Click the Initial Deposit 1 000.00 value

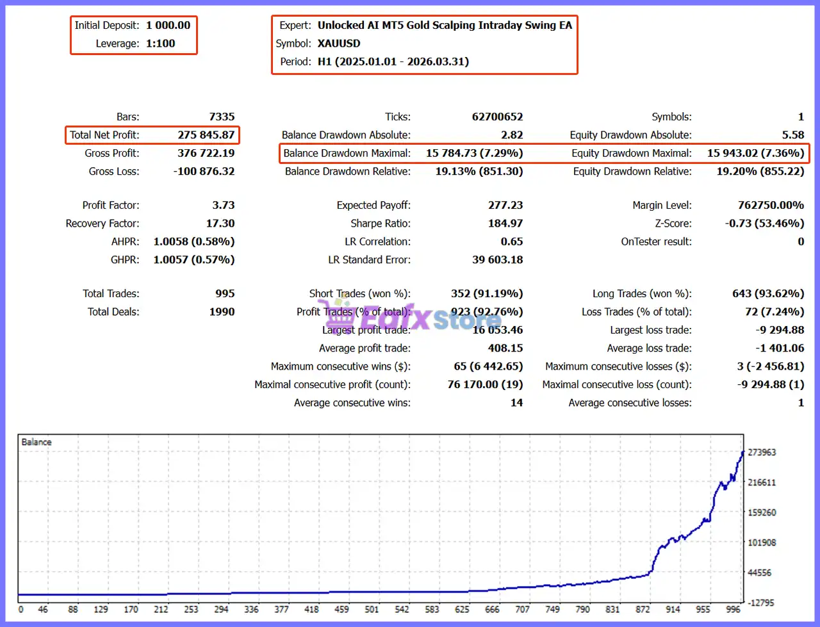[168, 26]
